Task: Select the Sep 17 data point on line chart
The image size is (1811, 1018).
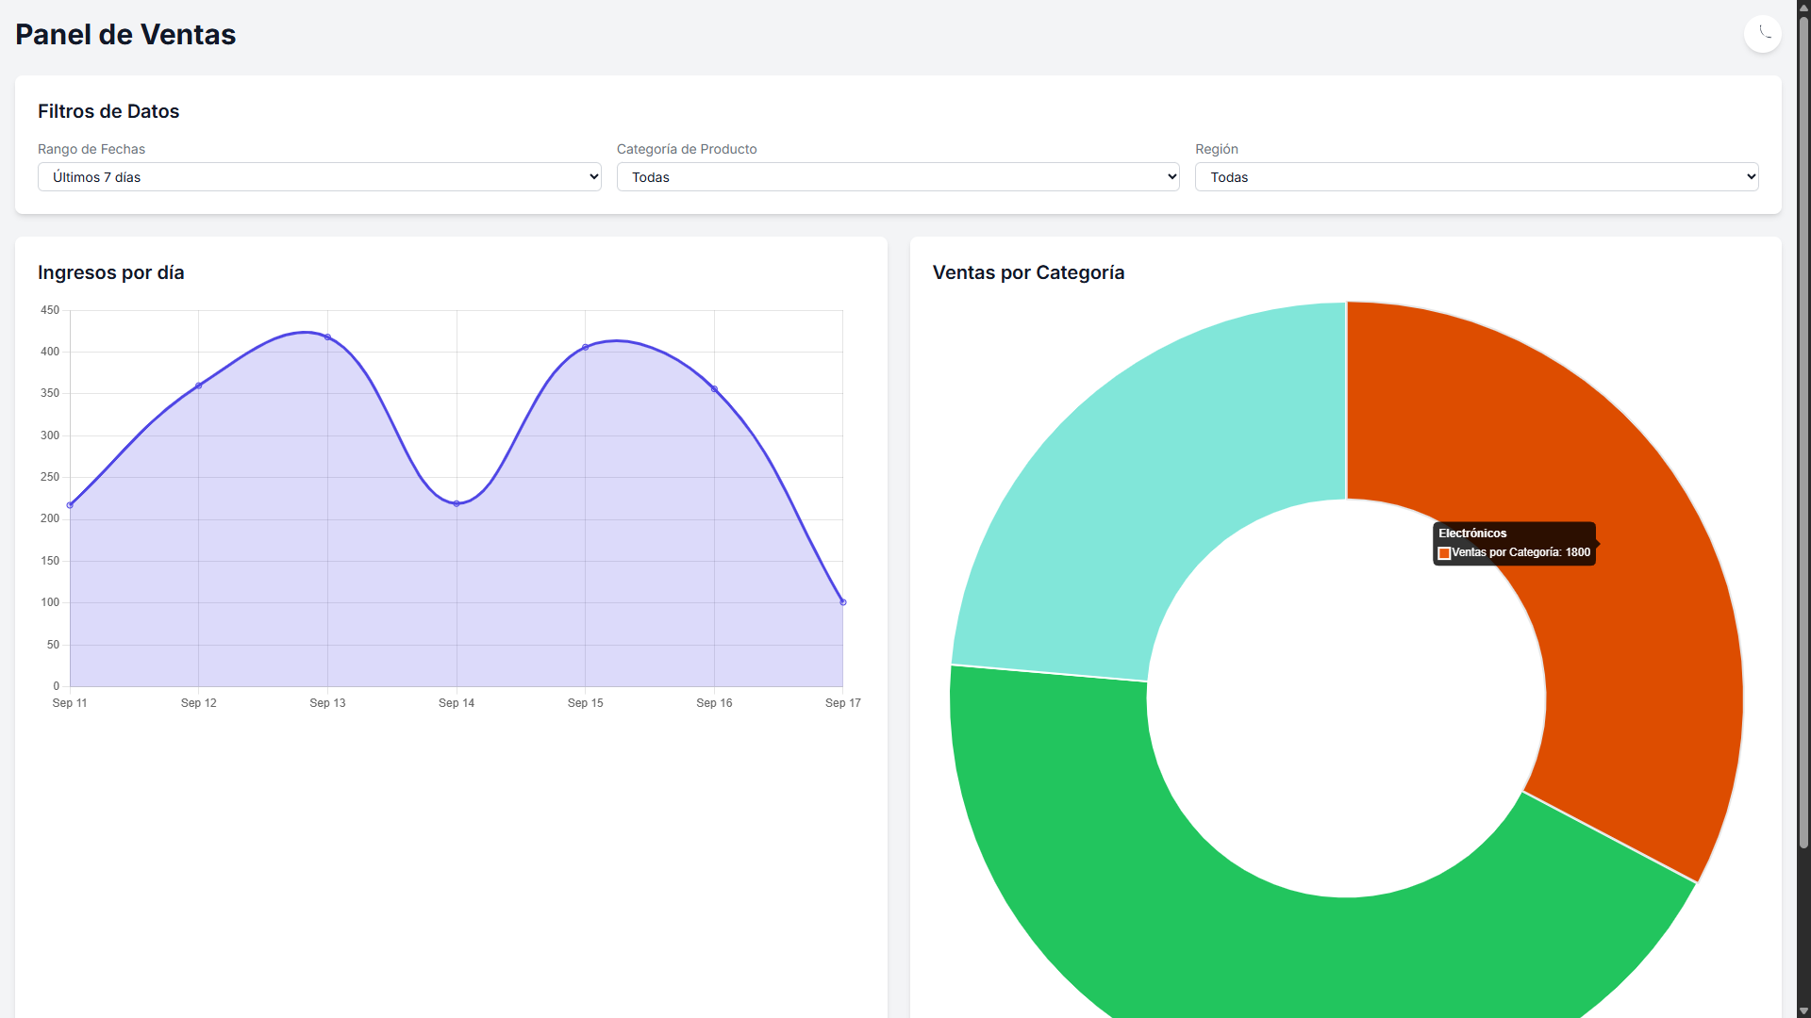Action: (x=843, y=601)
